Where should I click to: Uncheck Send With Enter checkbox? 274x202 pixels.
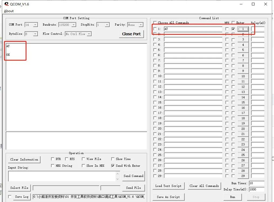tap(113, 166)
